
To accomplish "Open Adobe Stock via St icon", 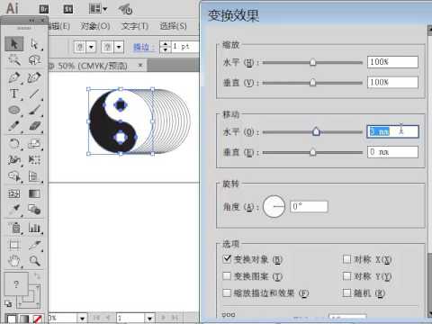I will pyautogui.click(x=68, y=9).
